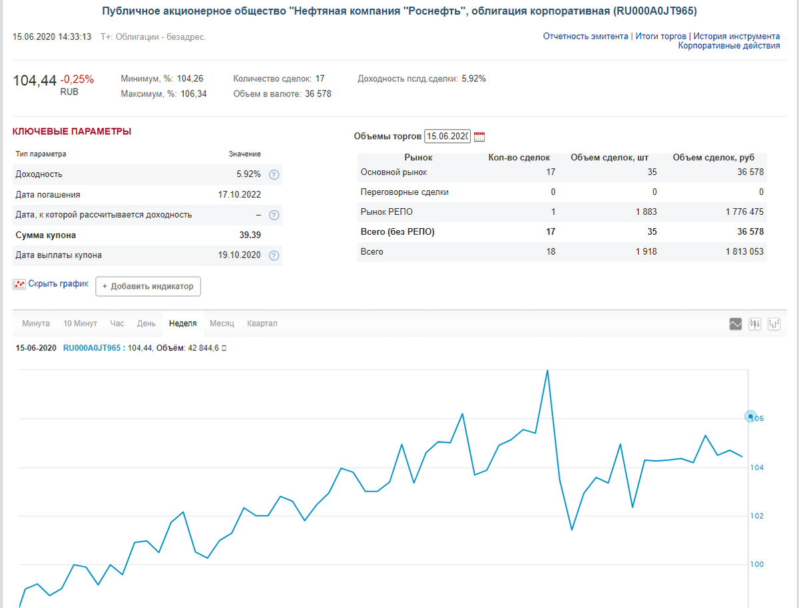Screen dimensions: 799x608
Task: Click the Объемы торгов date input field
Action: [x=447, y=136]
